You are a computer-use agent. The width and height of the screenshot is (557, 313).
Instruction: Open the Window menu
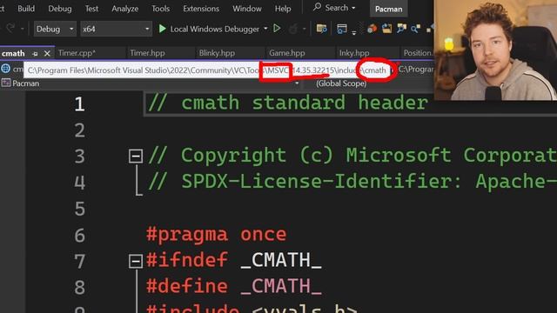coord(247,9)
